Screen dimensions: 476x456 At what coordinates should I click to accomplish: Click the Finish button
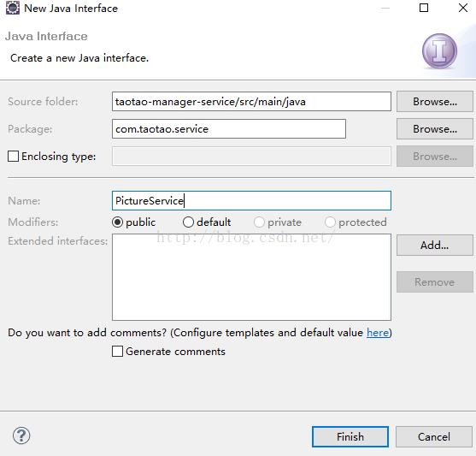[350, 437]
